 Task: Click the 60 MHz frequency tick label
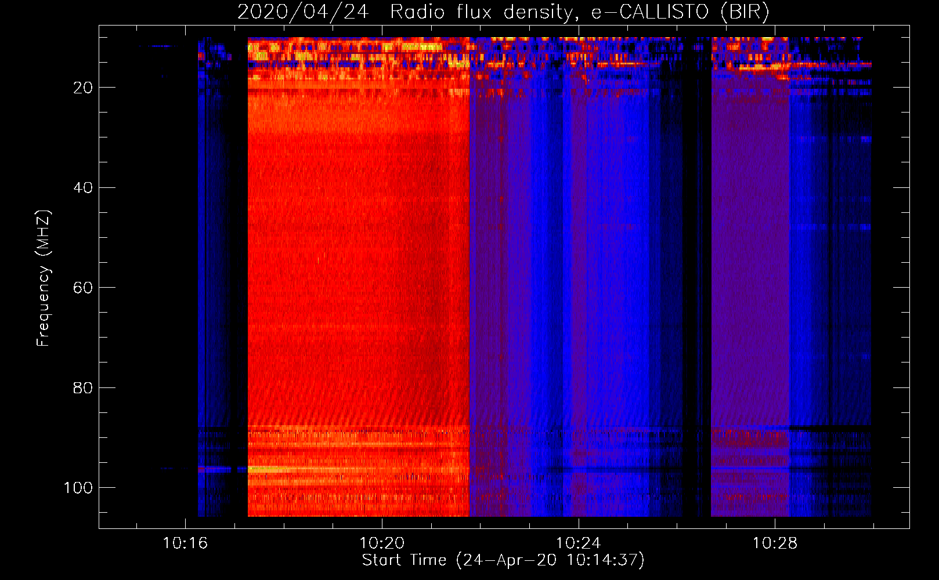(83, 288)
